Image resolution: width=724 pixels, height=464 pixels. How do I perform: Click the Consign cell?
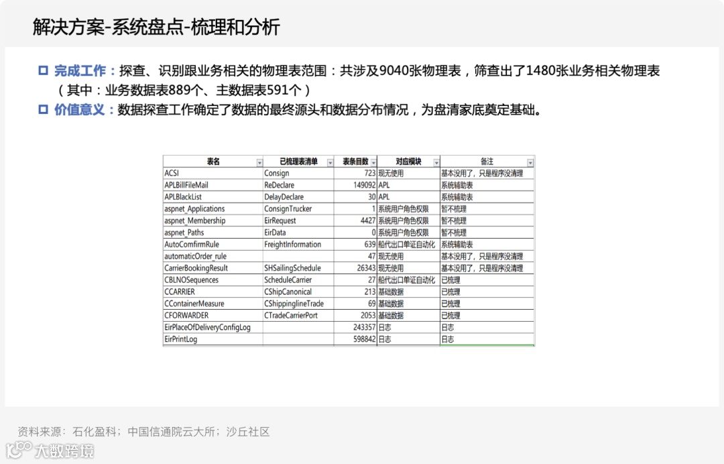[x=298, y=173]
